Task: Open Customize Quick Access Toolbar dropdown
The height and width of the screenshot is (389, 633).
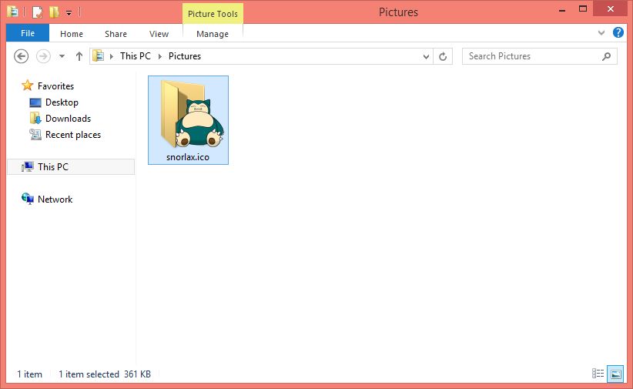Action: click(x=69, y=13)
